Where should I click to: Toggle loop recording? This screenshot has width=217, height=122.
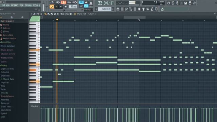[x=75, y=2]
